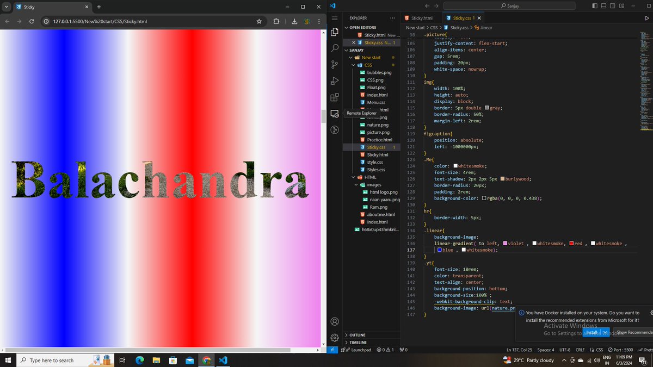Toggle the primary side bar layout icon
653x367 pixels.
click(x=594, y=5)
